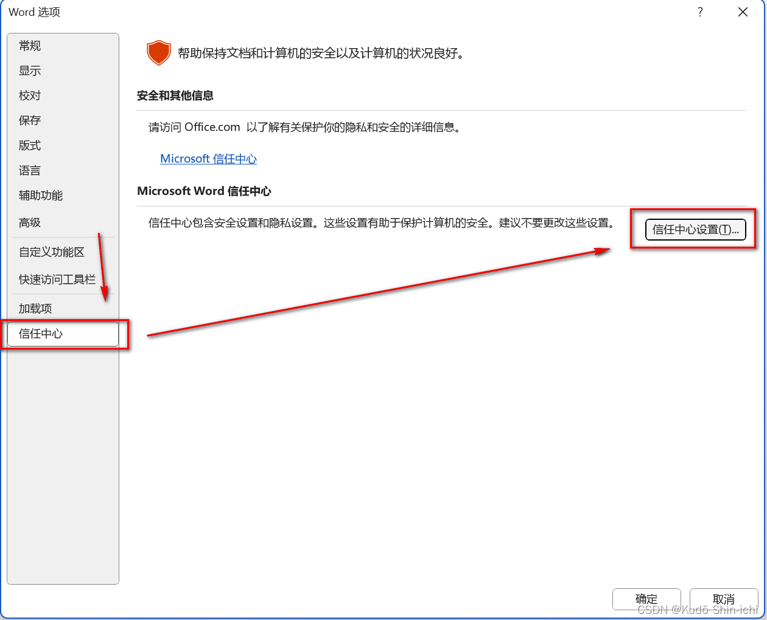Click the 信任中心设置(T)... button
This screenshot has height=620, width=767.
click(695, 230)
